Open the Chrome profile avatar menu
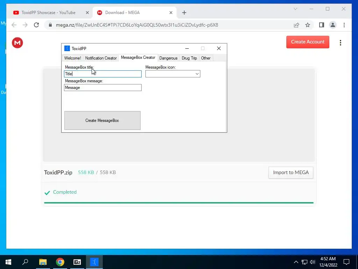The image size is (358, 269). (x=333, y=25)
